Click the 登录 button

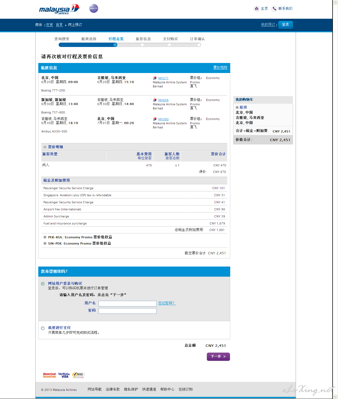pyautogui.click(x=286, y=25)
